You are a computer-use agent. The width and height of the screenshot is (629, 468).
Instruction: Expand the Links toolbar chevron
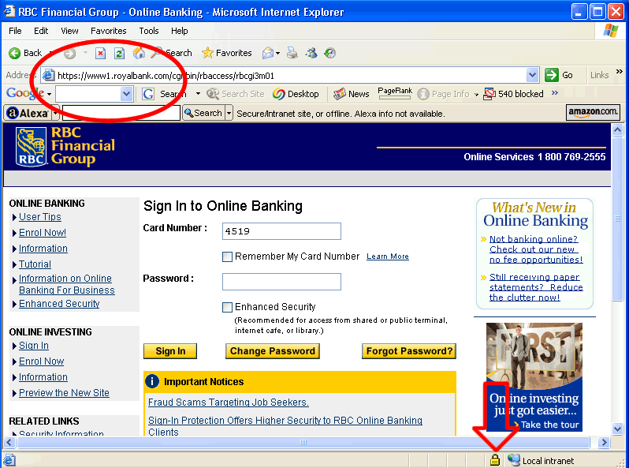click(620, 72)
